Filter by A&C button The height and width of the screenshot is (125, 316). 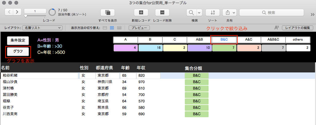(x=248, y=40)
